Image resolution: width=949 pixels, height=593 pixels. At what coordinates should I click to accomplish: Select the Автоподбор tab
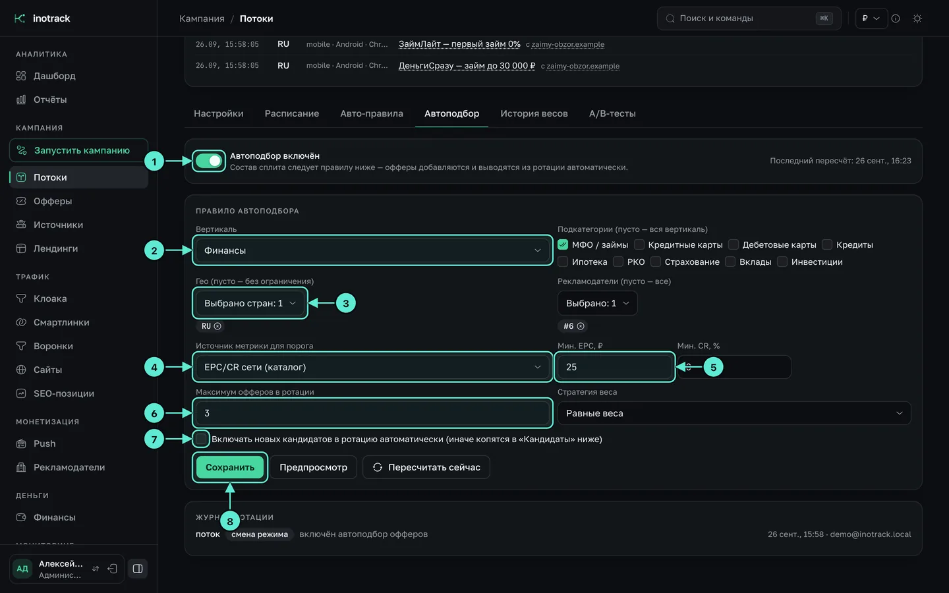click(x=452, y=113)
